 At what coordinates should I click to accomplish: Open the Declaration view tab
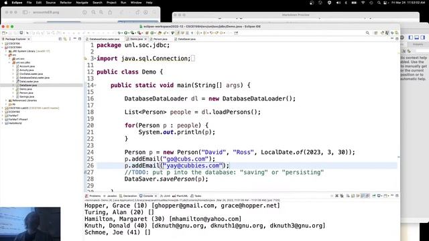click(x=128, y=196)
